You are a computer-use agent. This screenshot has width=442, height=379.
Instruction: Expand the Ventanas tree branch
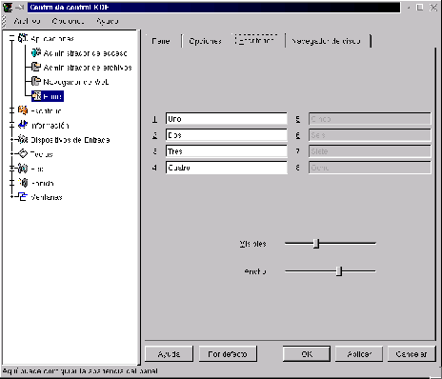tap(11, 197)
